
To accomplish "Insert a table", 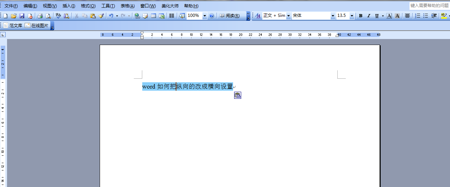I will click(154, 16).
